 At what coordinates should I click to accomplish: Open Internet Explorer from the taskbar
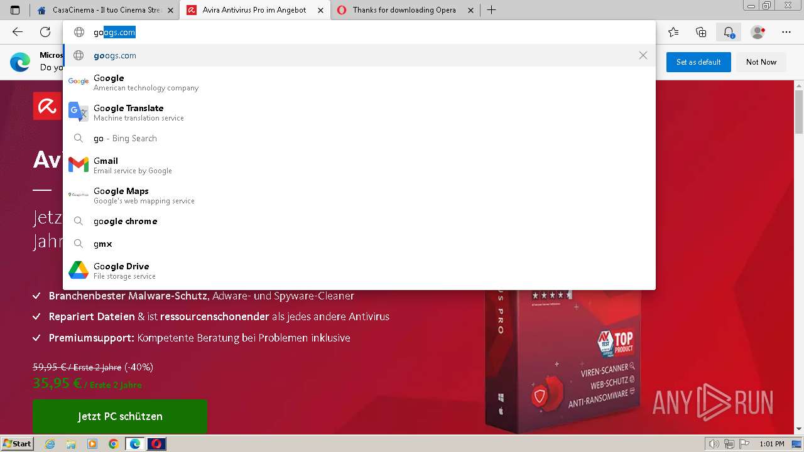click(x=50, y=444)
